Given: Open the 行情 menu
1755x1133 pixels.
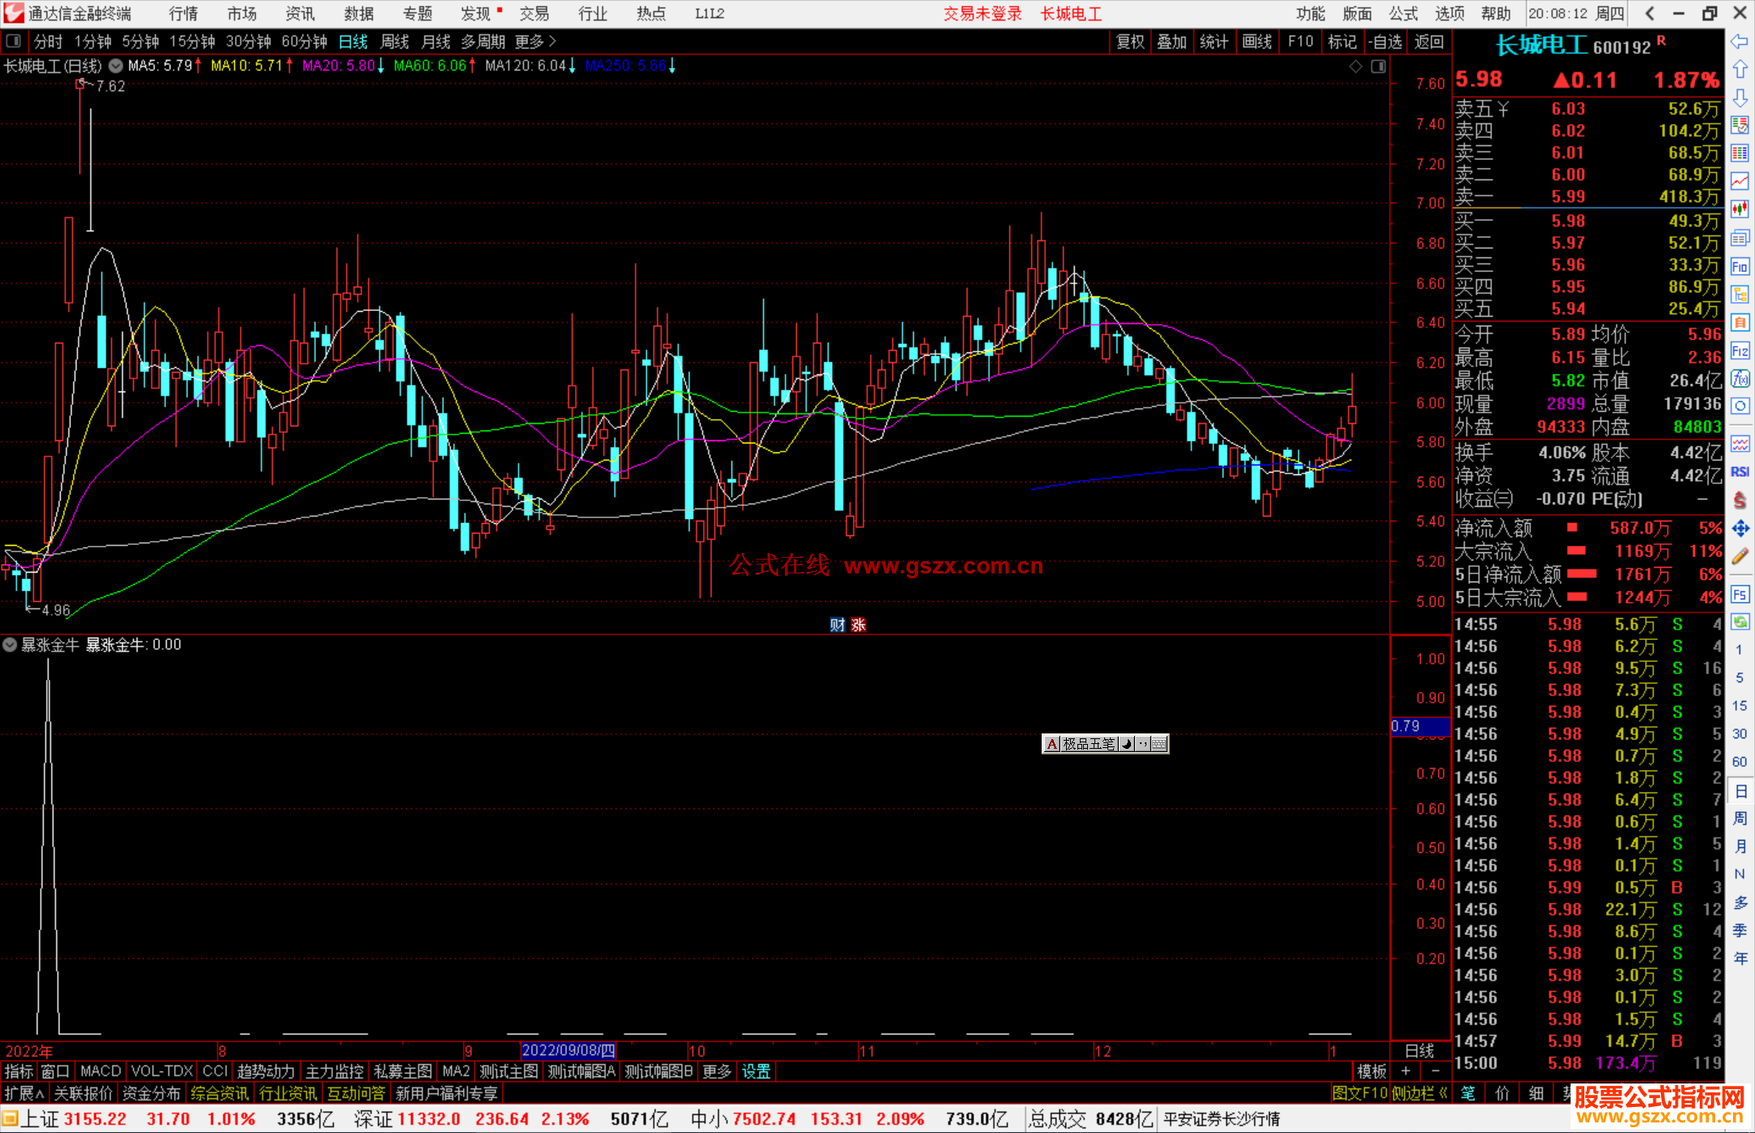Looking at the screenshot, I should (x=184, y=14).
